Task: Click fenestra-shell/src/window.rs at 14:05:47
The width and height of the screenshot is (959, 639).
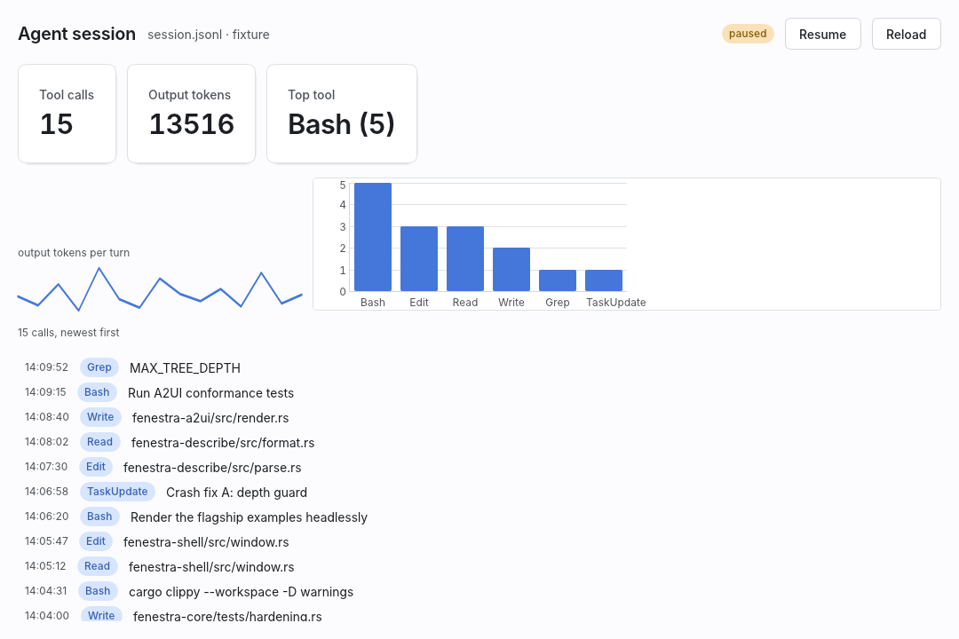Action: point(206,542)
